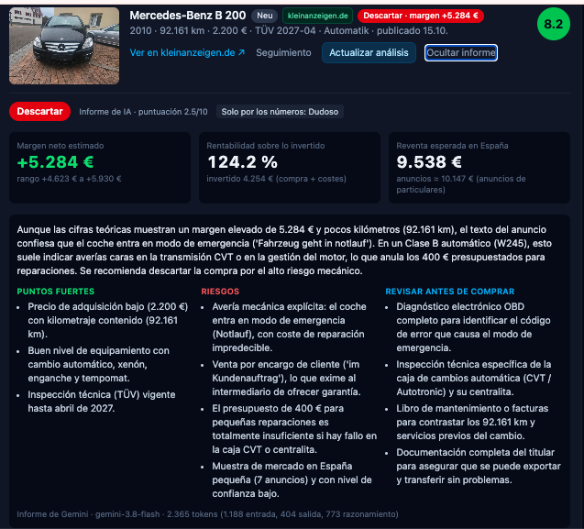Image resolution: width=584 pixels, height=529 pixels.
Task: Click the 124.2 % profitability value
Action: (x=242, y=162)
